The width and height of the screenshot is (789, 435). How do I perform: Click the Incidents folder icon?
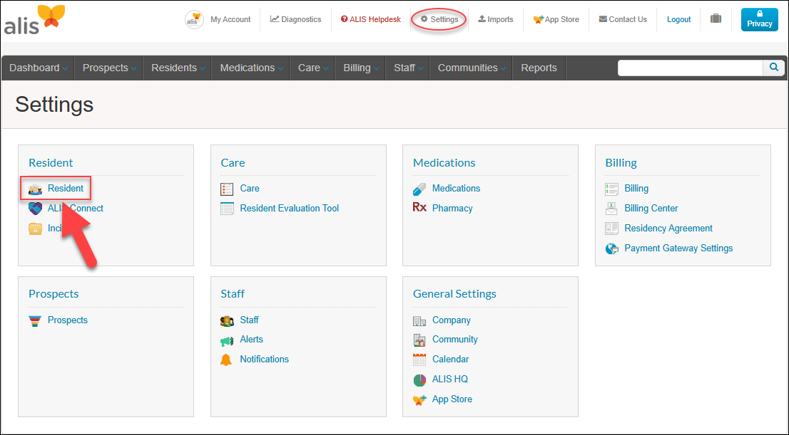(x=35, y=229)
